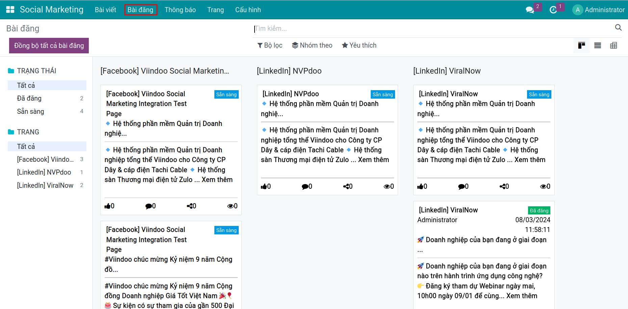628x309 pixels.
Task: Open the Bộ lọc filter dropdown
Action: (x=270, y=45)
